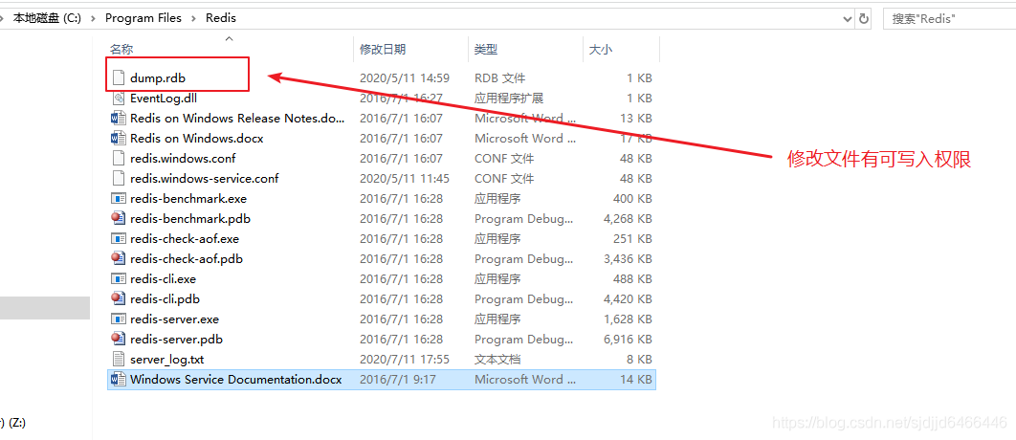Viewport: 1016px width, 440px height.
Task: Select file name Redis on Windows.docx
Action: [197, 139]
